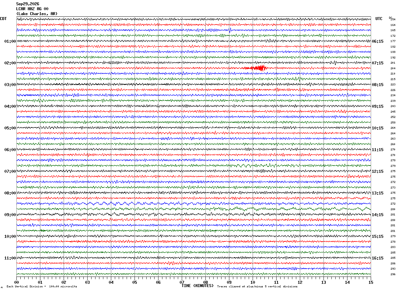Click the 11:00 CDT row label

(x=10, y=258)
